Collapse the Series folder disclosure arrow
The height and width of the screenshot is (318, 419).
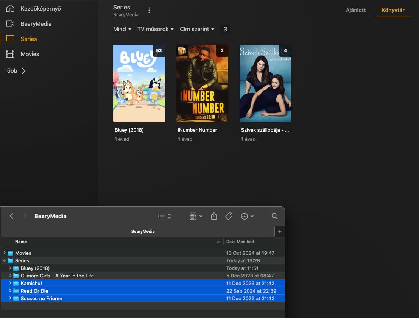5,260
